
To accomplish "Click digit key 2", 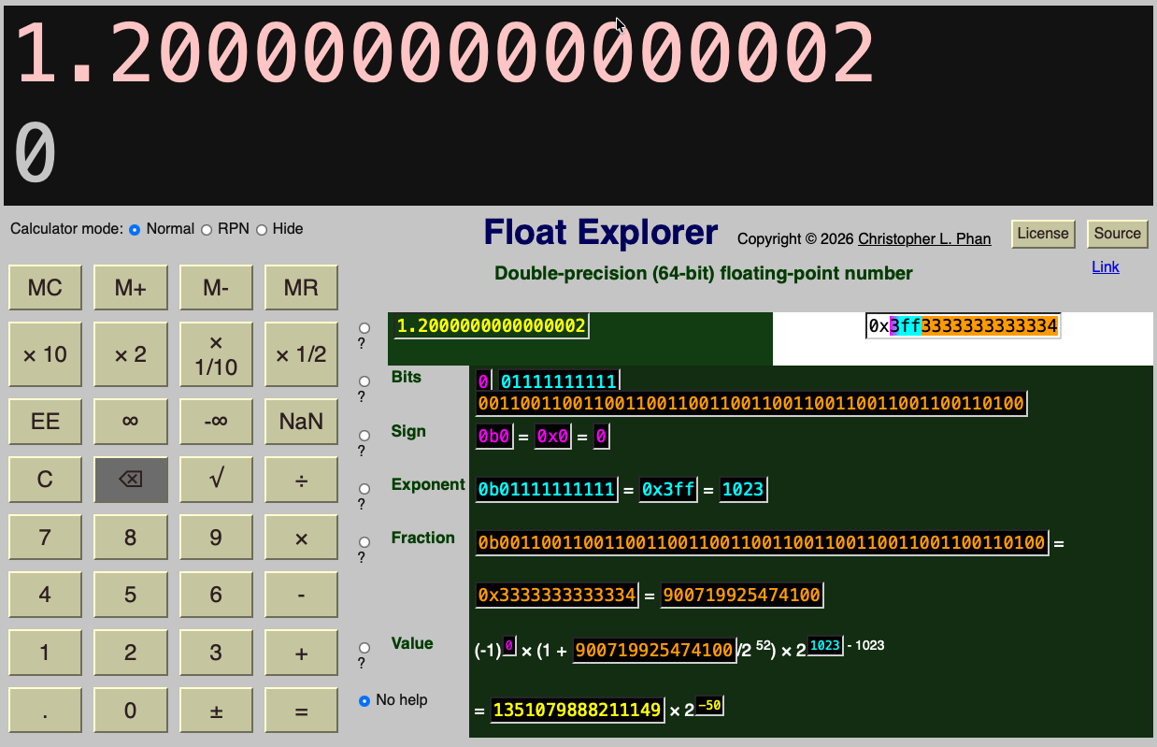I will 131,653.
